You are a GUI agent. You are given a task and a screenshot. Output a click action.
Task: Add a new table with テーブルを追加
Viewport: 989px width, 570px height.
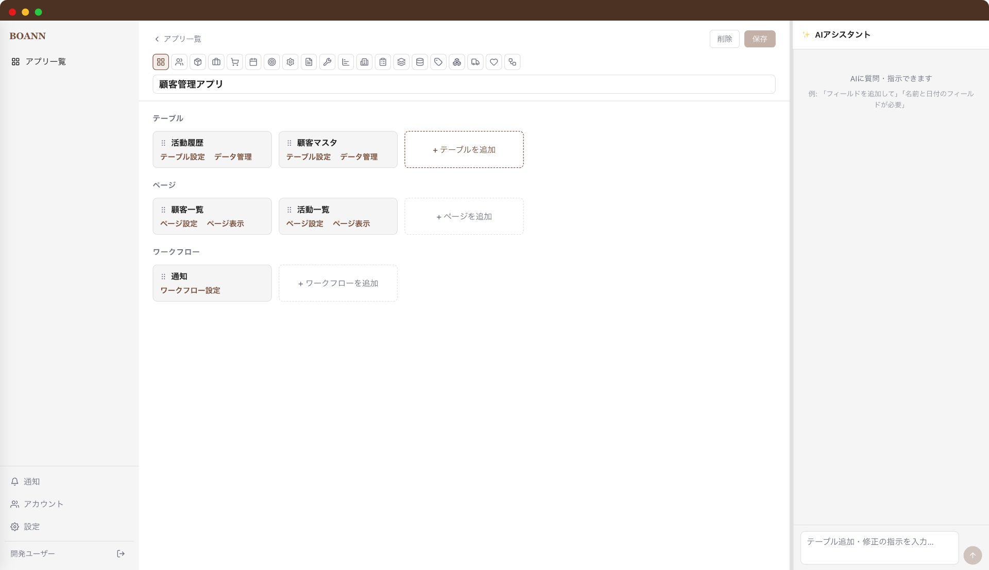(464, 149)
